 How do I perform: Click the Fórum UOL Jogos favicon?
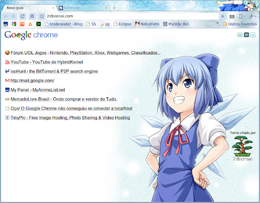[x=7, y=53]
